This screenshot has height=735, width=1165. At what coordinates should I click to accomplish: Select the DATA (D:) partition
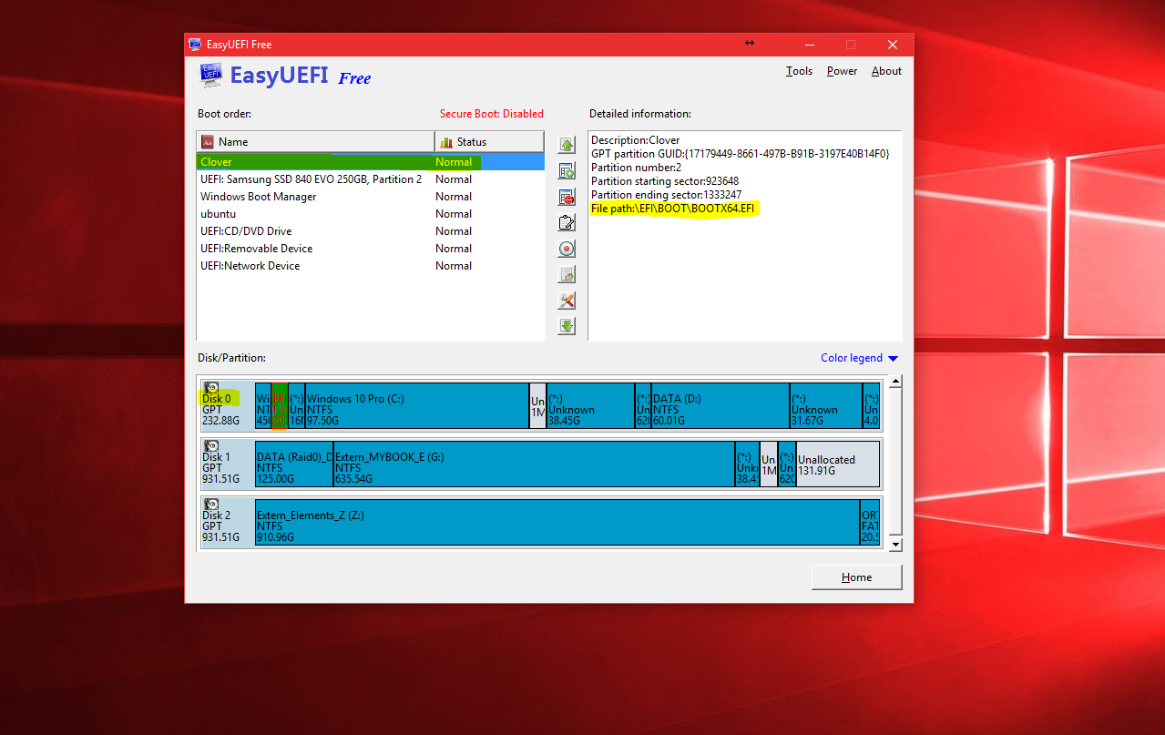[720, 405]
